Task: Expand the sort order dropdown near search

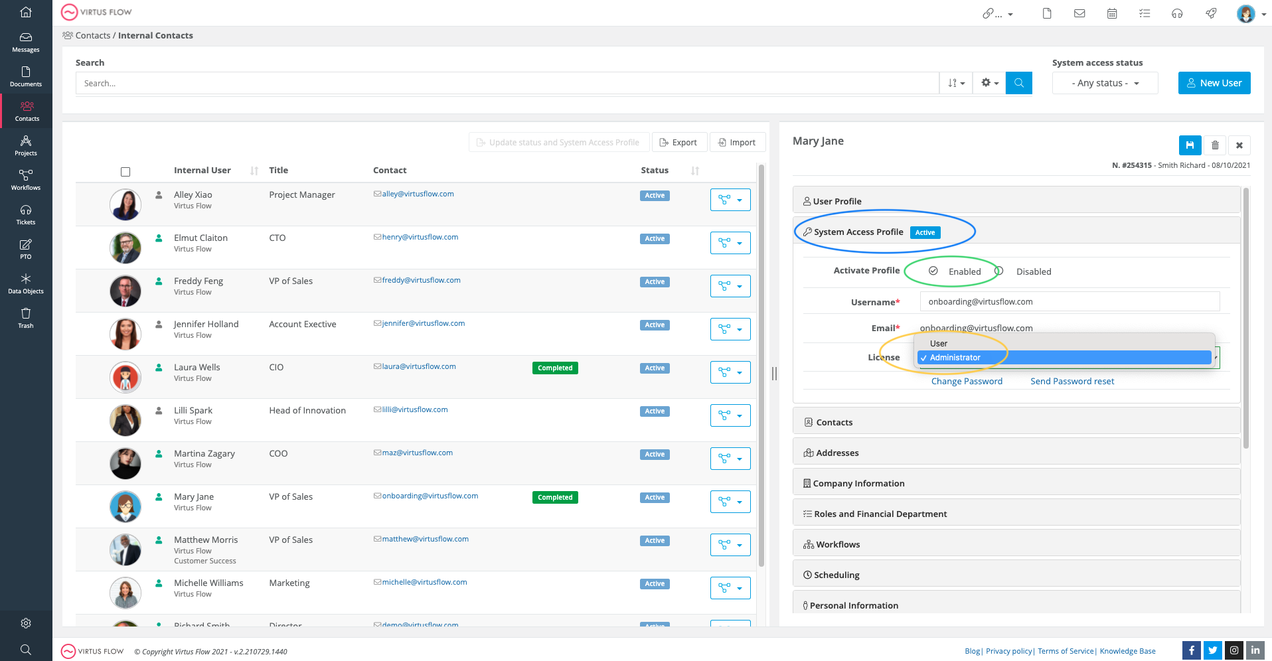Action: 955,83
